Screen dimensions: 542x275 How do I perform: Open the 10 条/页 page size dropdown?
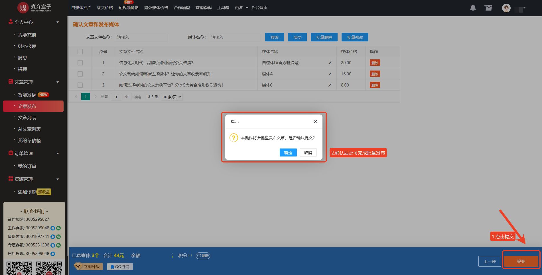(x=172, y=97)
